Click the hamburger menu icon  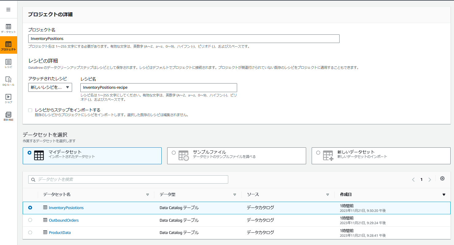[x=8, y=9]
